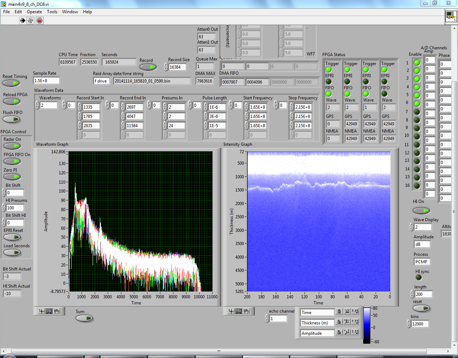Click the Sample Rate input field

(46, 81)
